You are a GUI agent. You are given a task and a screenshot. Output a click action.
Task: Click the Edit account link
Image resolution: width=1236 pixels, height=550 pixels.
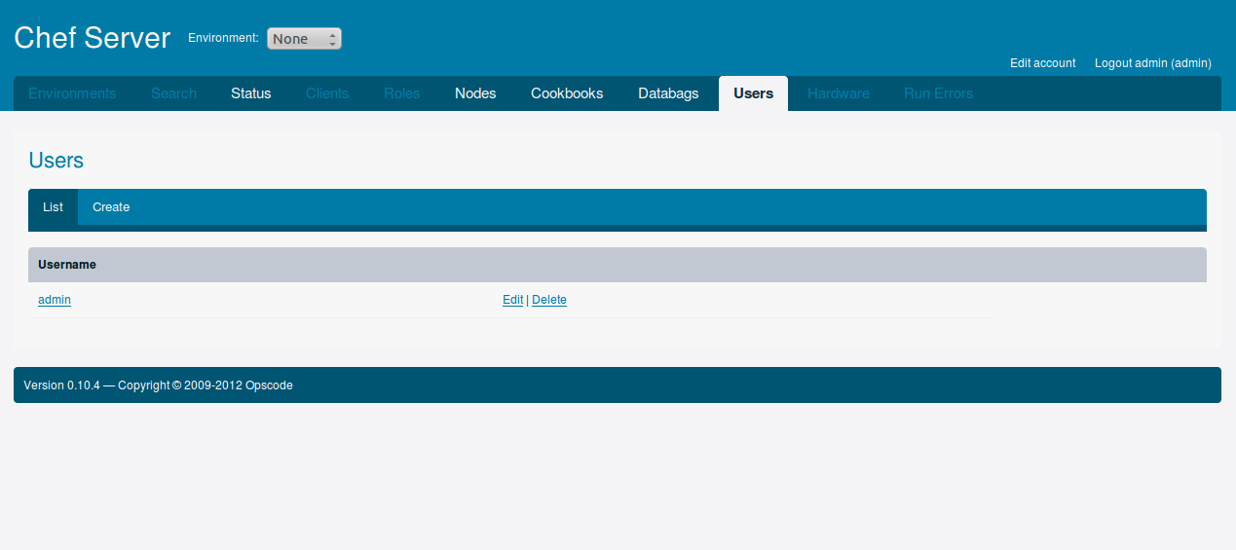1043,63
